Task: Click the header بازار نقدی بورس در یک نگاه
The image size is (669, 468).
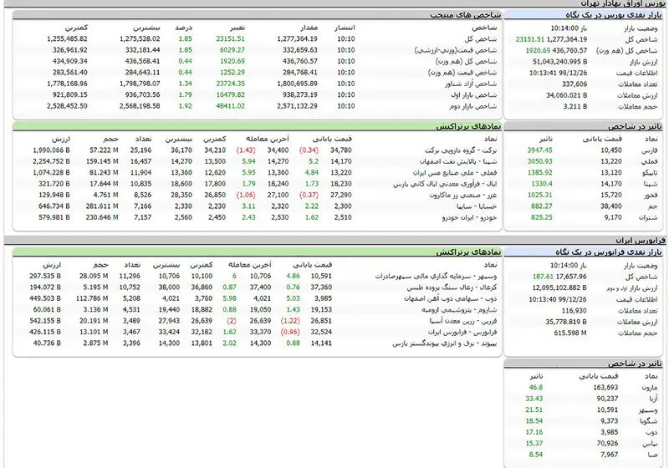Action: 614,15
